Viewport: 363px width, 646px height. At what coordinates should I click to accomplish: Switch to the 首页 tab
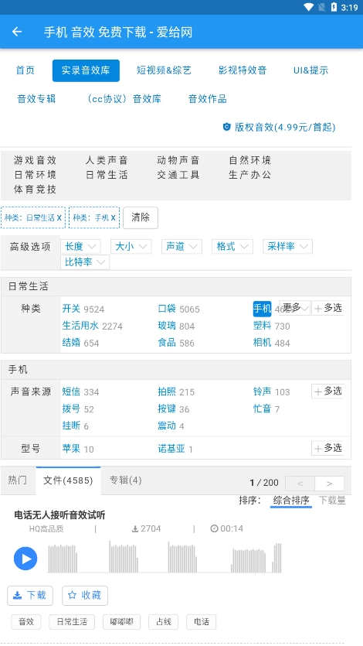click(25, 70)
